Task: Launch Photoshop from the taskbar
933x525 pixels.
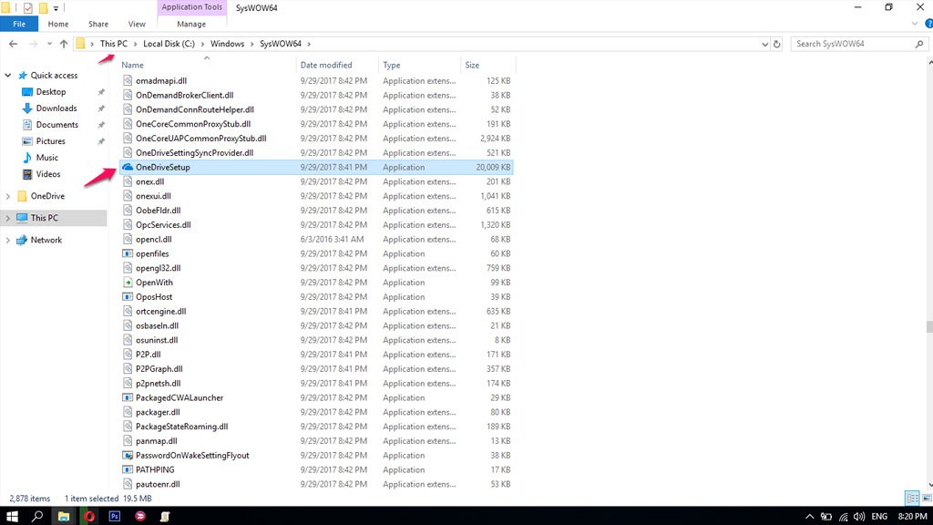Action: [114, 516]
